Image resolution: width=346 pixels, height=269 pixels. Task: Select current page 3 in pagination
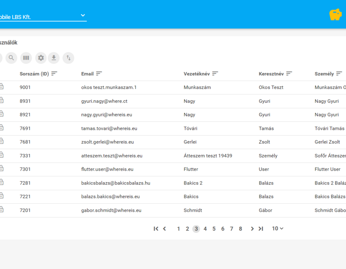(196, 229)
